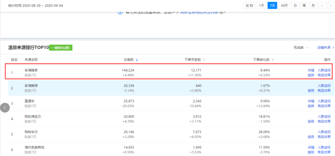Click the help icon next to 我的淘宝
The image size is (335, 156).
click(40, 116)
